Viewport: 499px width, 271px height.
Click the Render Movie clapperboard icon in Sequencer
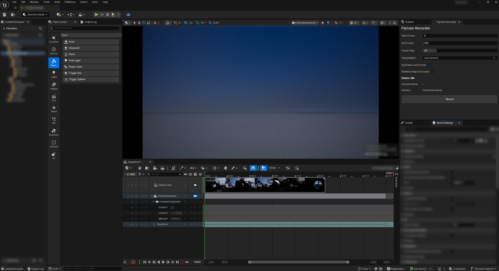point(162,168)
